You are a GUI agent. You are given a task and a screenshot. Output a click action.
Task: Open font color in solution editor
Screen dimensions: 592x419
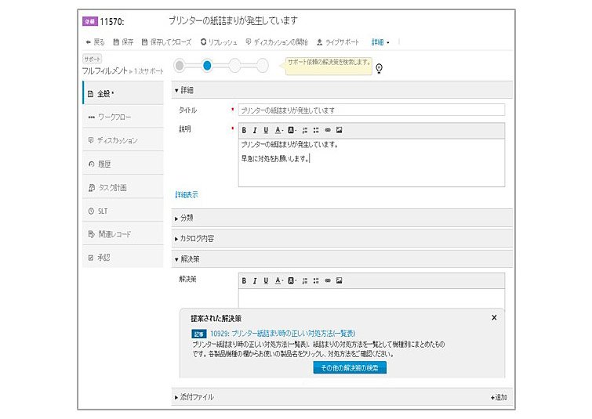tap(278, 280)
